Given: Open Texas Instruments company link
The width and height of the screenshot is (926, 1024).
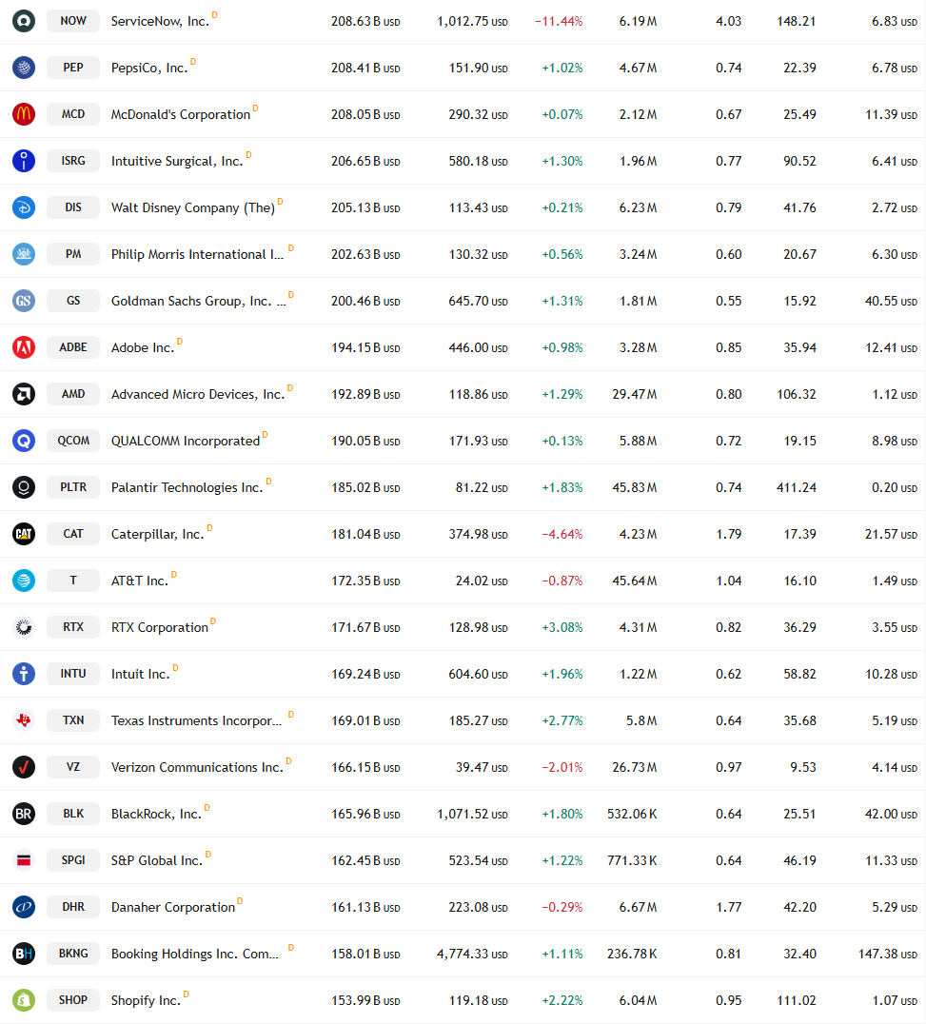Looking at the screenshot, I should coord(197,721).
